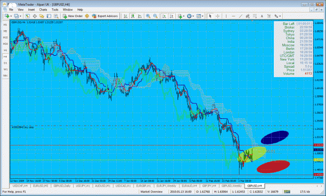Select the Crosshair tool

[218, 16]
